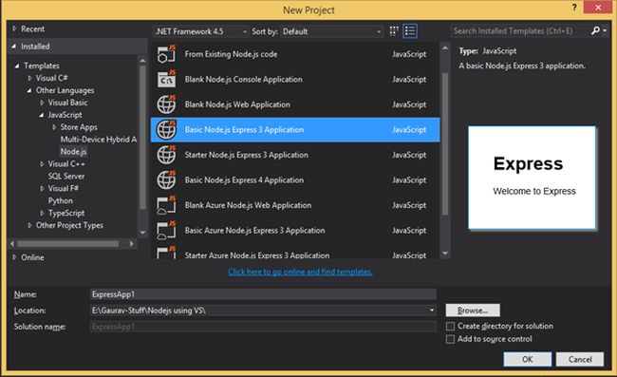This screenshot has height=377, width=617.
Task: Click Blank Node.js Console Application icon
Action: point(166,79)
